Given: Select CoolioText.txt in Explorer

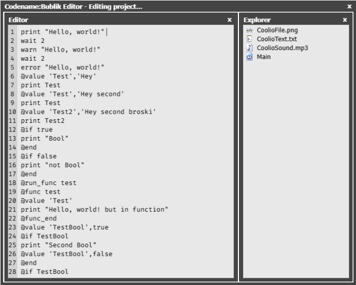Looking at the screenshot, I should click(276, 39).
